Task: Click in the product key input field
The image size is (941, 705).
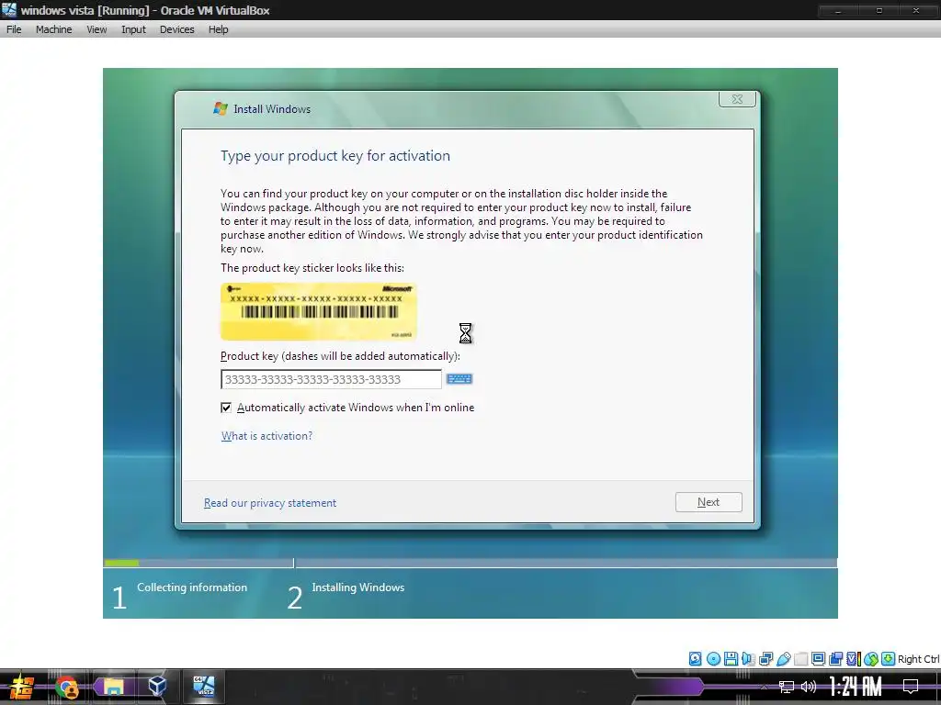Action: click(331, 379)
